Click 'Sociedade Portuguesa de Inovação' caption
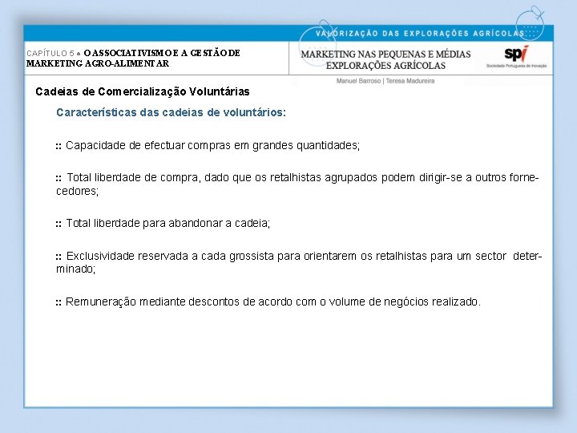The image size is (577, 433). (x=517, y=66)
